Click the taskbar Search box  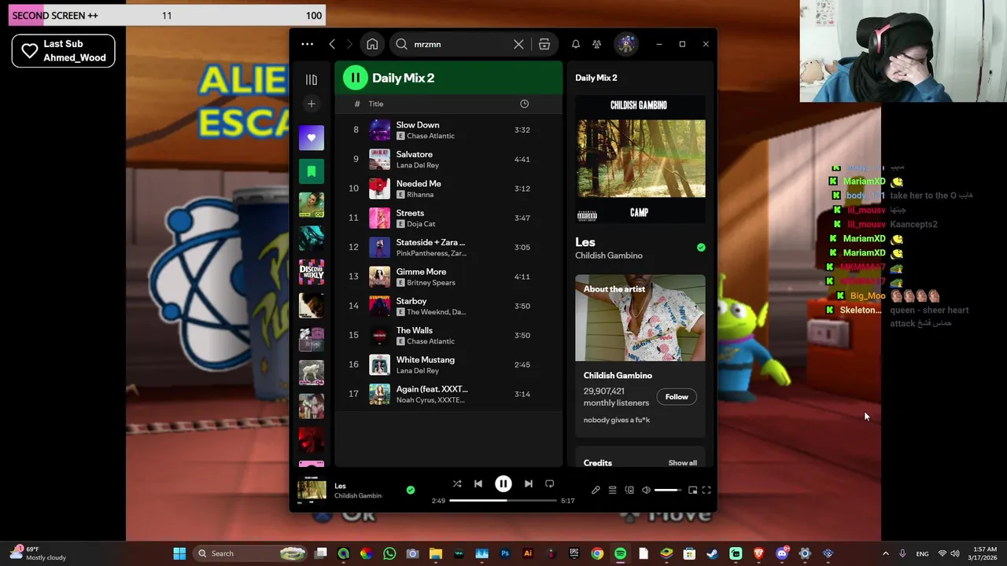tap(251, 553)
